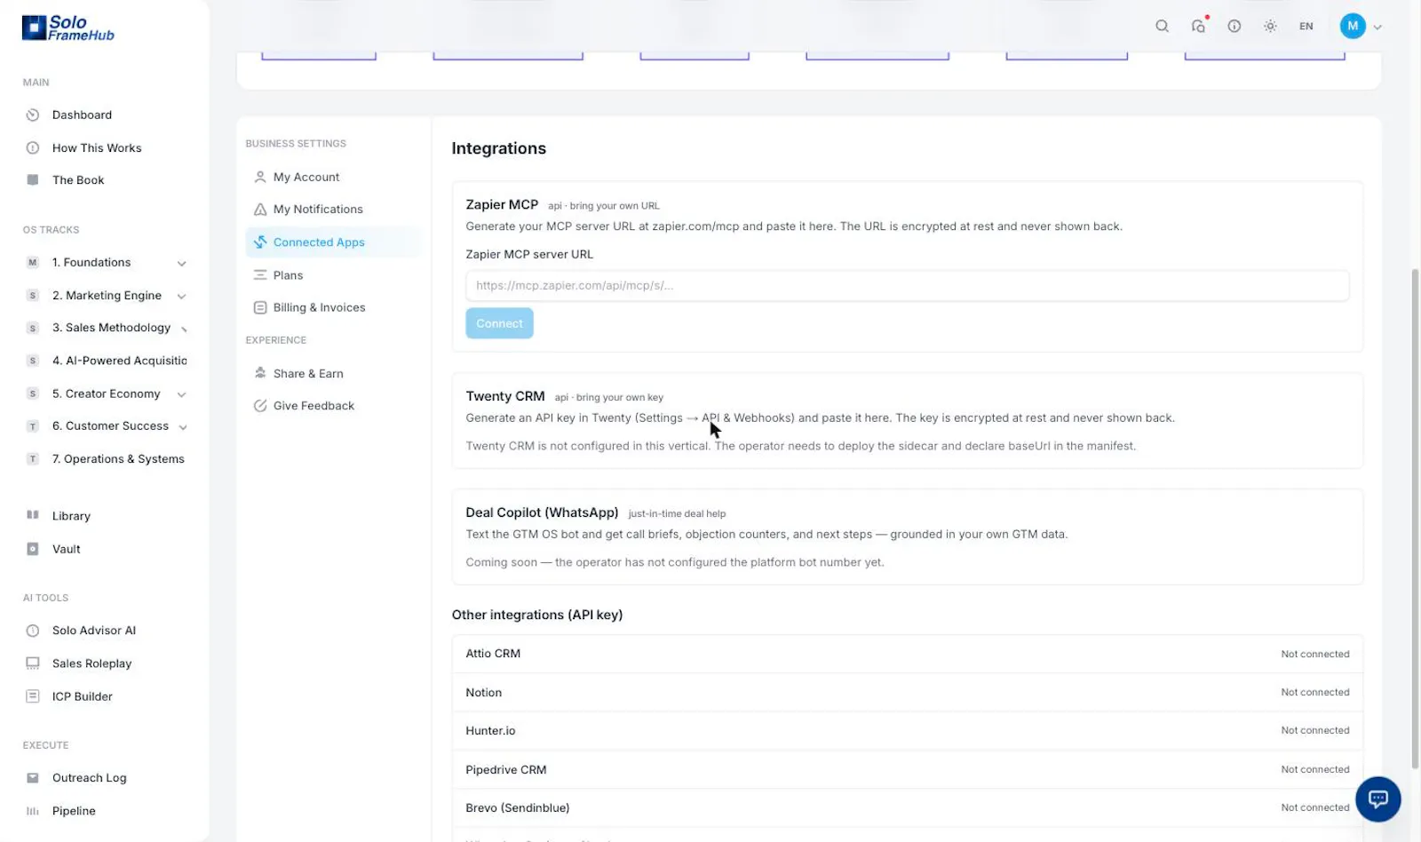Expand 6. Customer Success track
Viewport: 1421px width, 842px height.
point(182,427)
